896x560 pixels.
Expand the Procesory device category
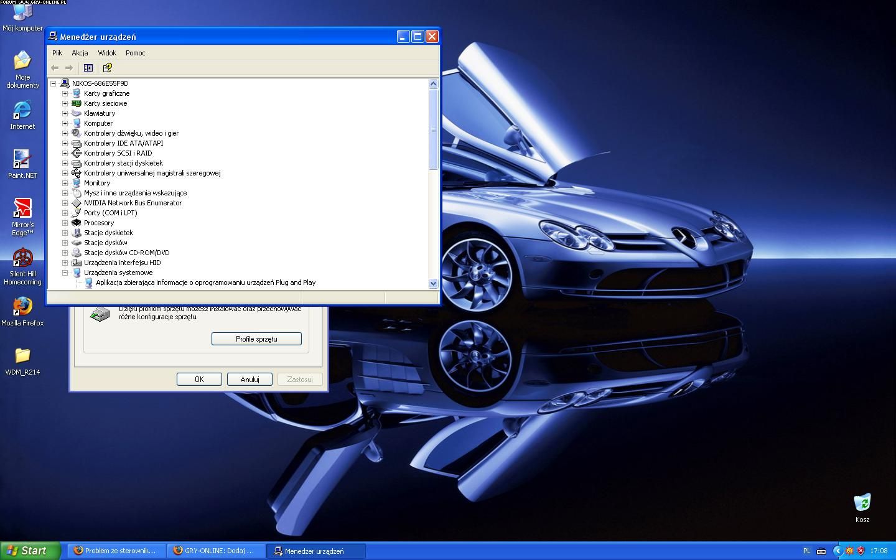[65, 223]
